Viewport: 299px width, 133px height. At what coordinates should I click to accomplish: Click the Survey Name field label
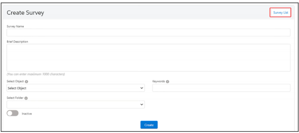pyautogui.click(x=15, y=26)
